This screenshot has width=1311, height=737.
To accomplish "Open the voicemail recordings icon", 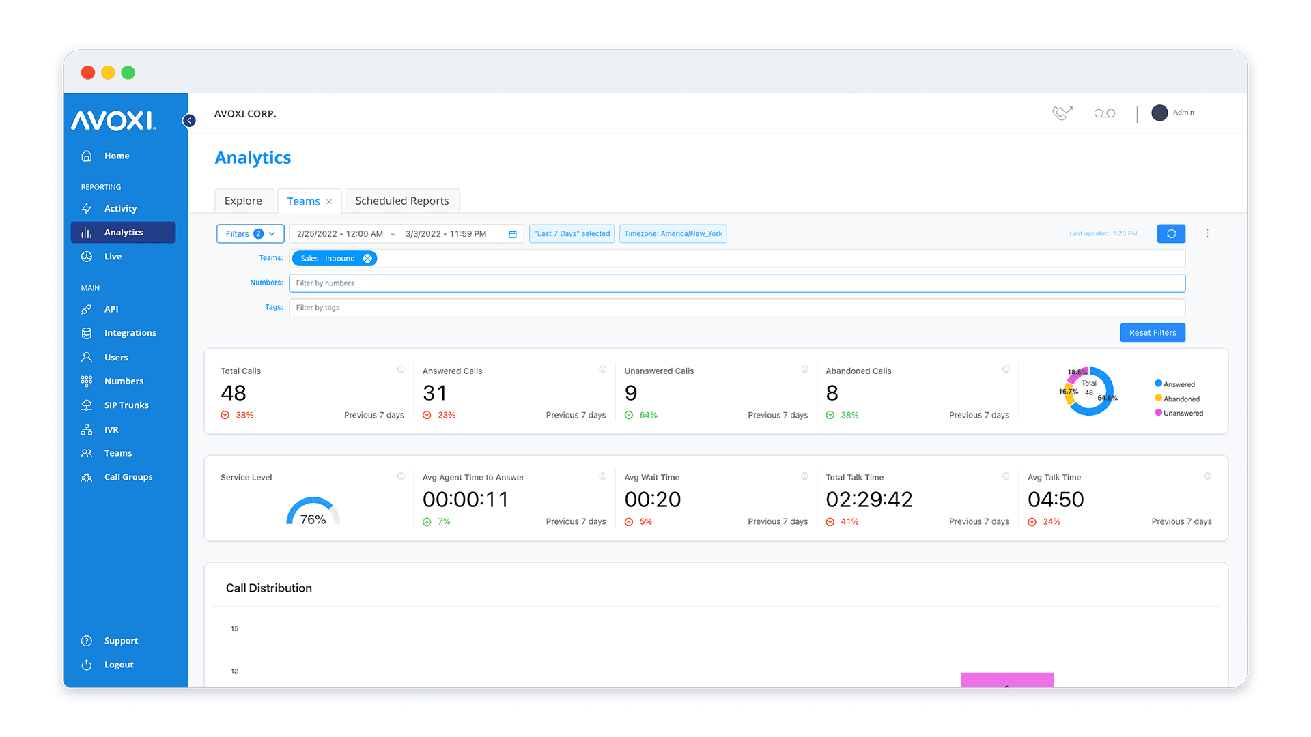I will coord(1104,113).
